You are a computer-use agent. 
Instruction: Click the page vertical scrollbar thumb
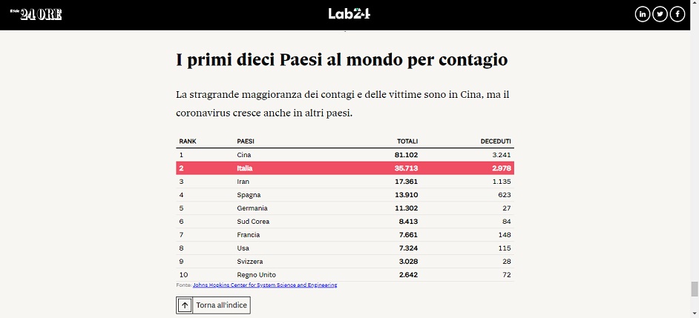tap(695, 289)
